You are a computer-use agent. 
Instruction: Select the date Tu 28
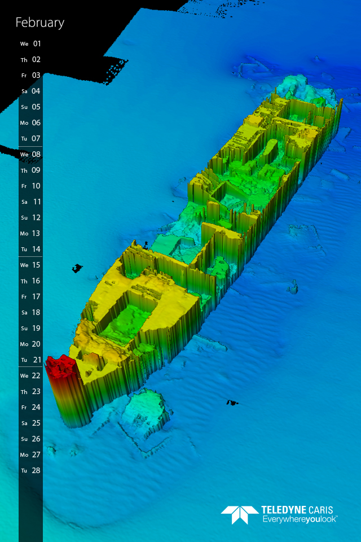[x=30, y=470]
